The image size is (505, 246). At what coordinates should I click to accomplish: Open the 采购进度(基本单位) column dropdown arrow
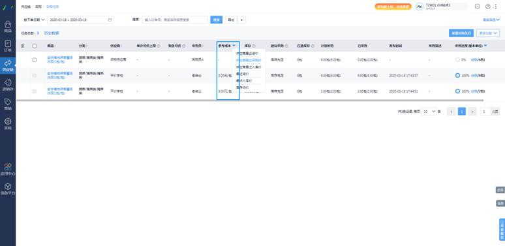click(x=485, y=46)
